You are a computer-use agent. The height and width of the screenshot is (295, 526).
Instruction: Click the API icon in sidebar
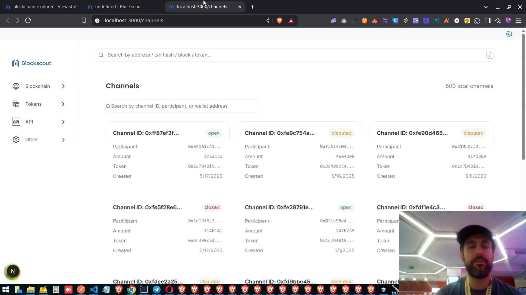[16, 122]
